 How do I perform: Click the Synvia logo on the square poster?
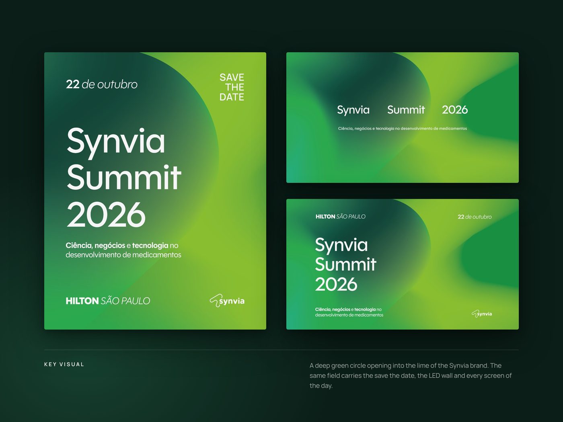coord(227,301)
